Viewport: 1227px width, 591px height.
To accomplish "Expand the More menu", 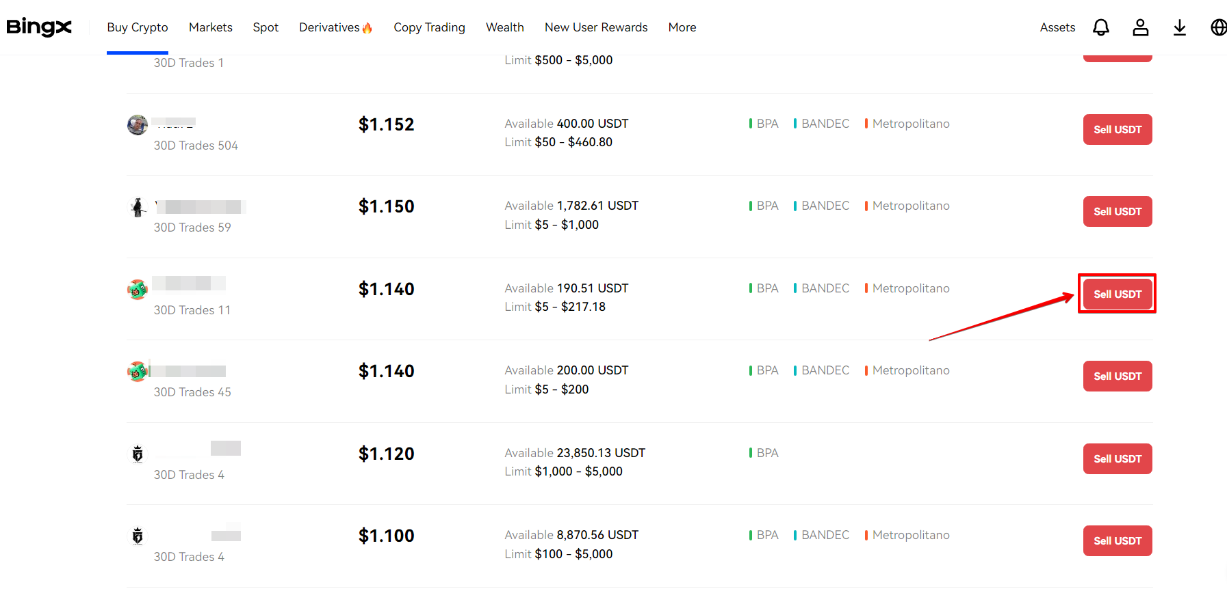I will 682,27.
